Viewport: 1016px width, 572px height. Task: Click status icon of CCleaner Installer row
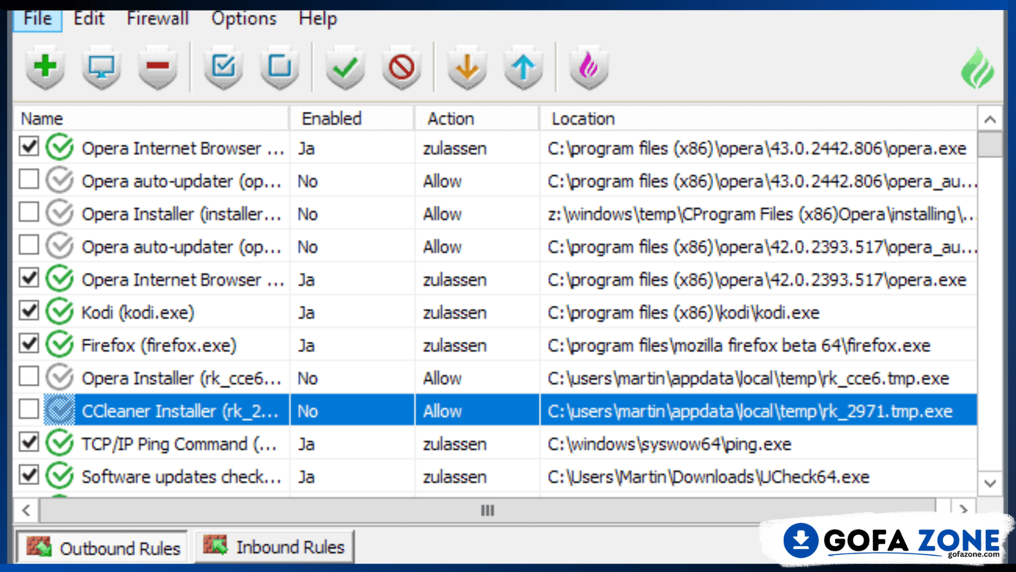pyautogui.click(x=60, y=410)
